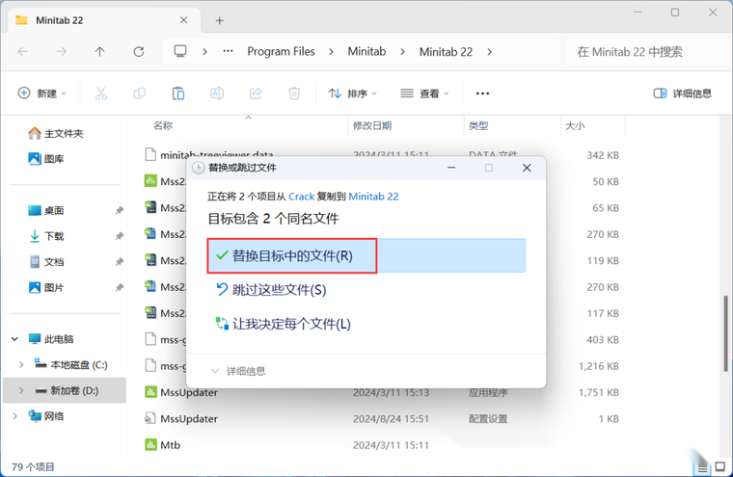Image resolution: width=733 pixels, height=477 pixels.
Task: Open 图库 Gallery in sidebar
Action: click(46, 159)
